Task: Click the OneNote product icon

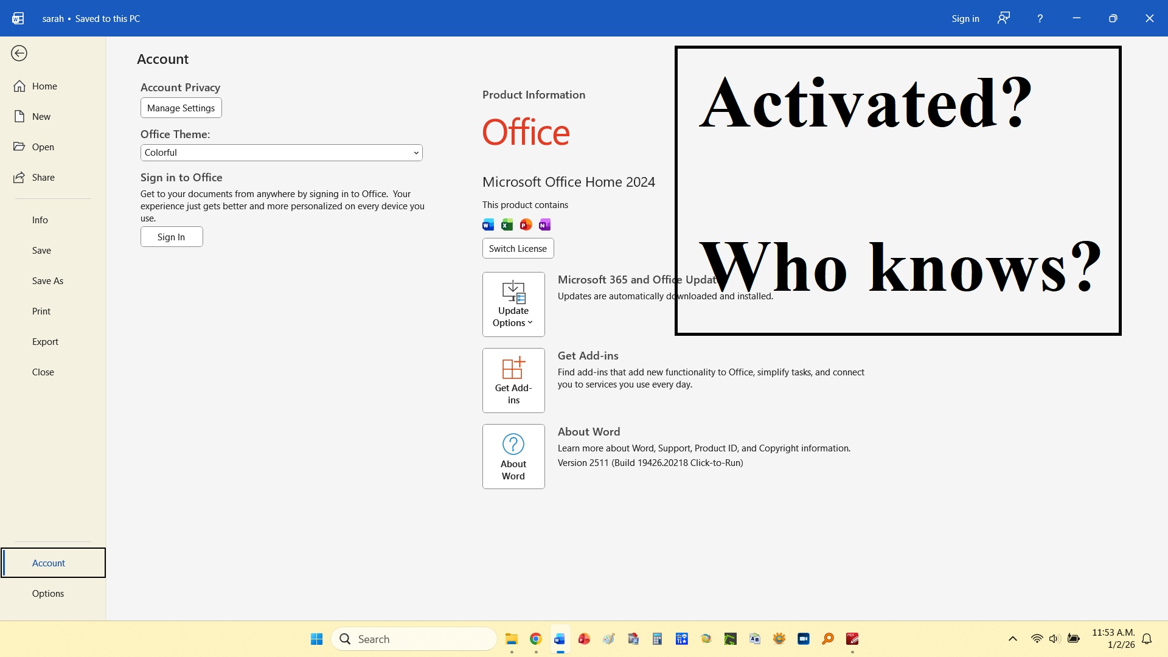Action: pos(544,225)
